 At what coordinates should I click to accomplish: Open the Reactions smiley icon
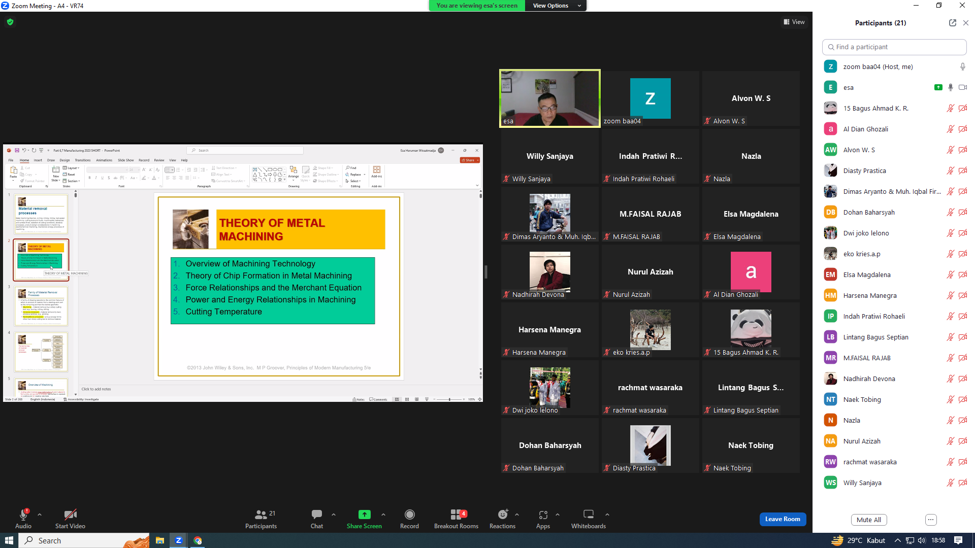pos(503,515)
